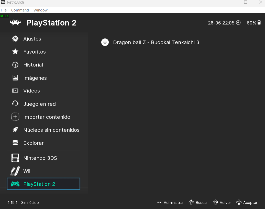Viewport: 265px width, 209px height.
Task: Select the Favoritos star icon
Action: [x=15, y=52]
